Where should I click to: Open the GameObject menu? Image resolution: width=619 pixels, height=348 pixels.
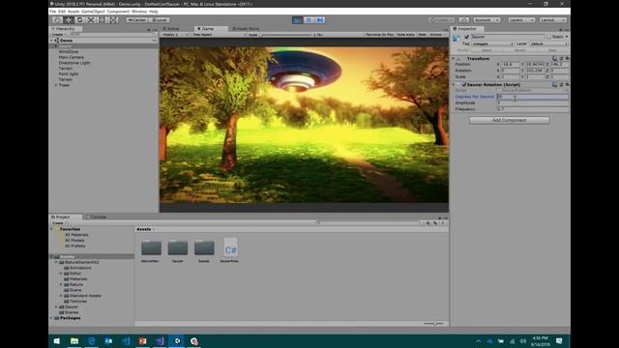pyautogui.click(x=93, y=12)
